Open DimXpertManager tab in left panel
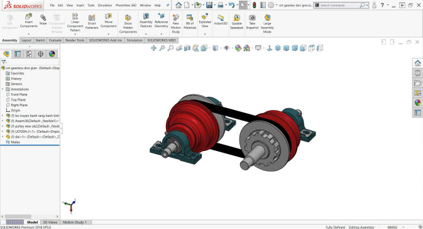This screenshot has width=423, height=229. coord(40,54)
